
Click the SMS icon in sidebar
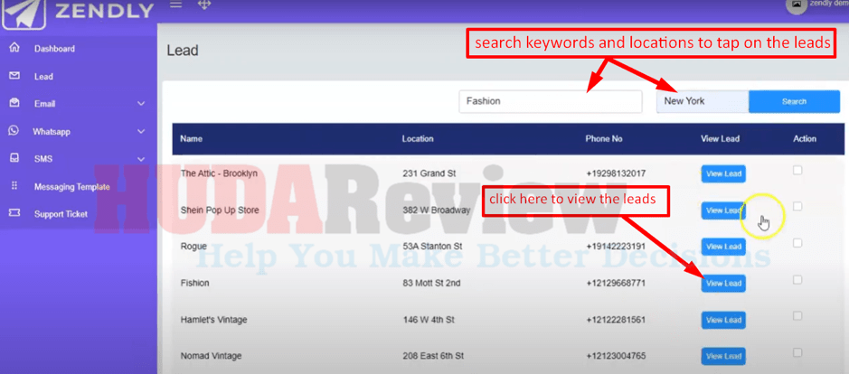(x=14, y=159)
